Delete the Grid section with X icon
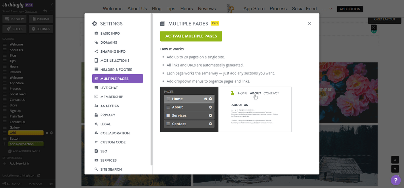Screen dimensions: 404x188 tap(47, 133)
